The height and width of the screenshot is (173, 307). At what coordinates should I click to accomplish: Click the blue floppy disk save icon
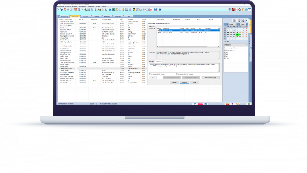point(155,9)
